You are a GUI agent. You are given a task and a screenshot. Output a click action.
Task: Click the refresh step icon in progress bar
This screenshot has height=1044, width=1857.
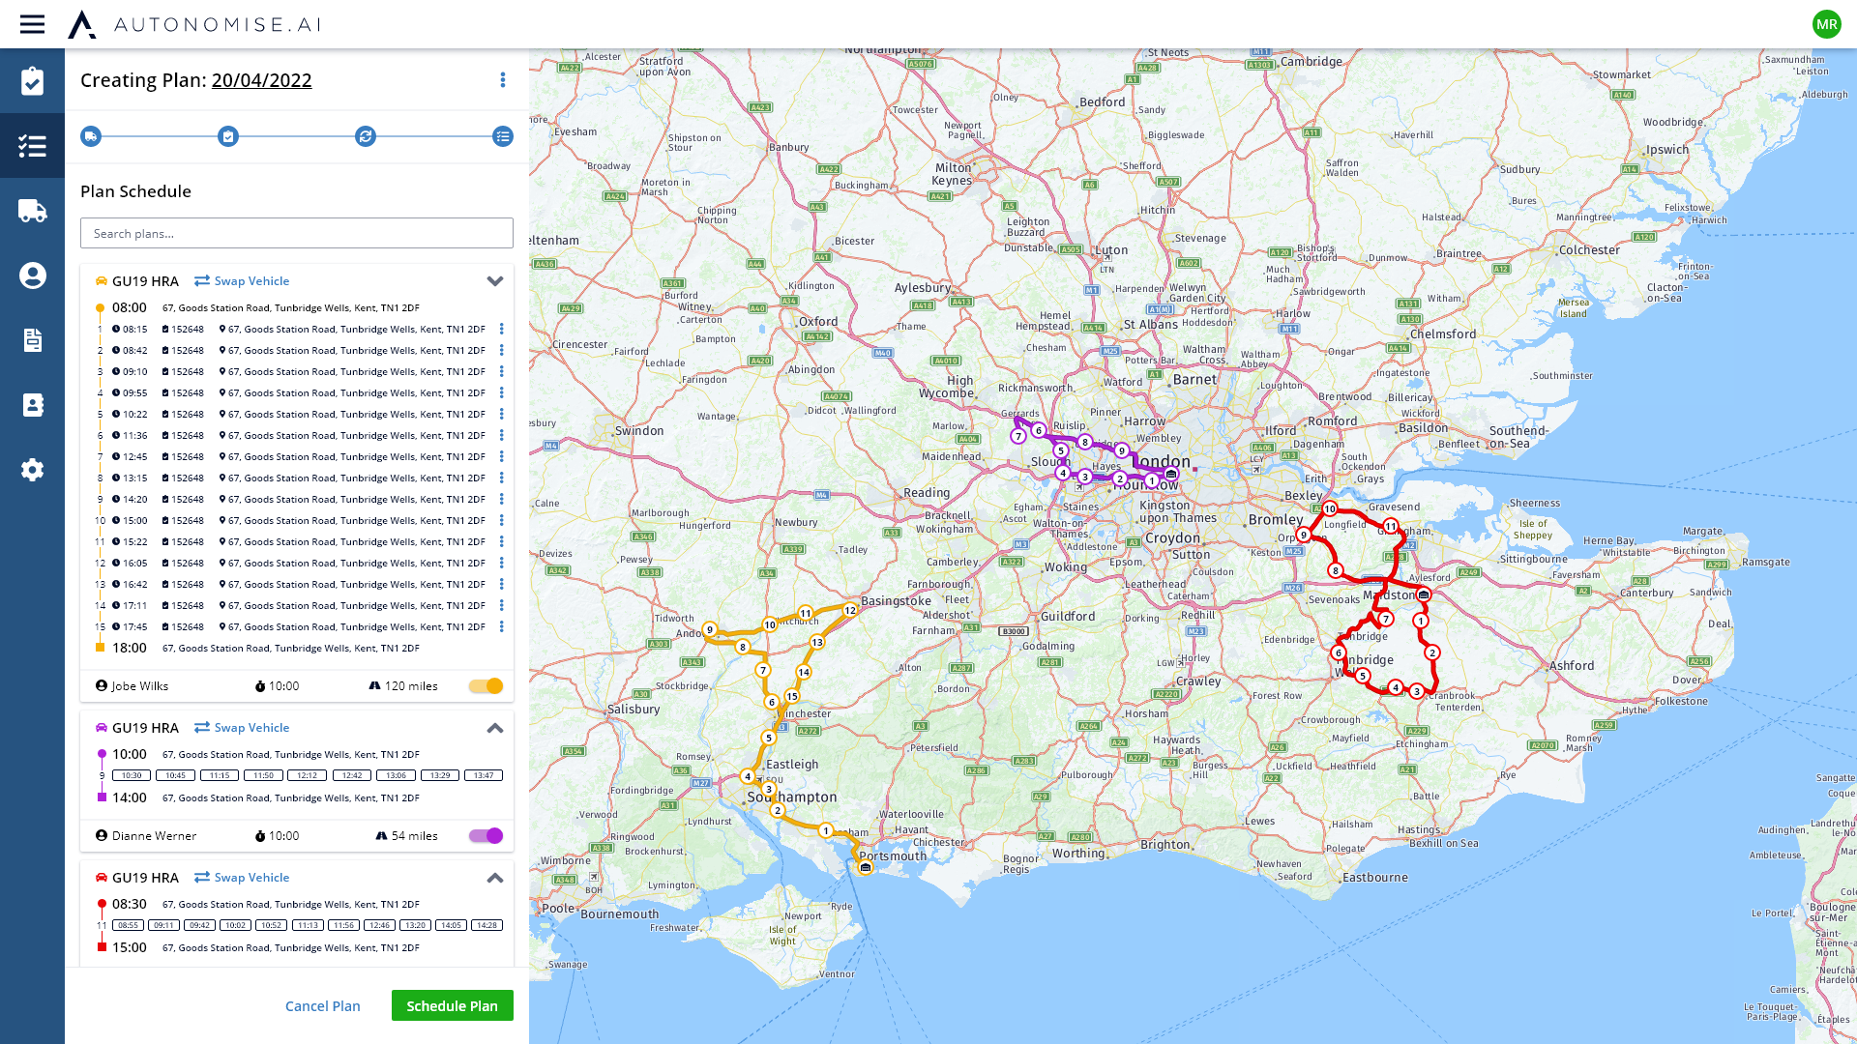(366, 136)
